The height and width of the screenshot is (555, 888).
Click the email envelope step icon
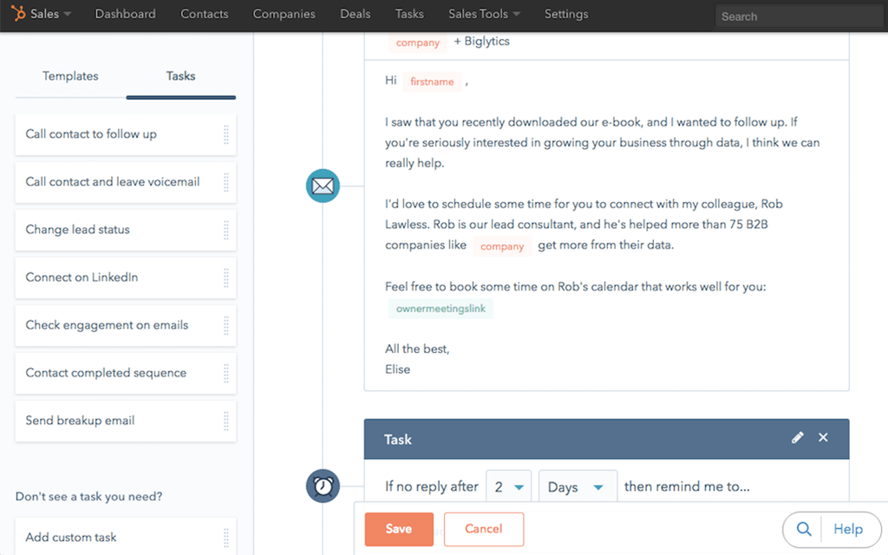(x=323, y=186)
